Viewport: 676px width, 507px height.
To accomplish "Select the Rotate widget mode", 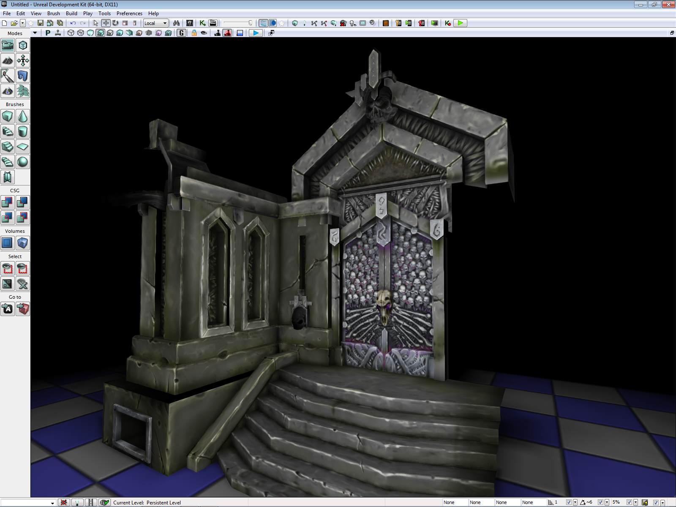I will point(115,23).
